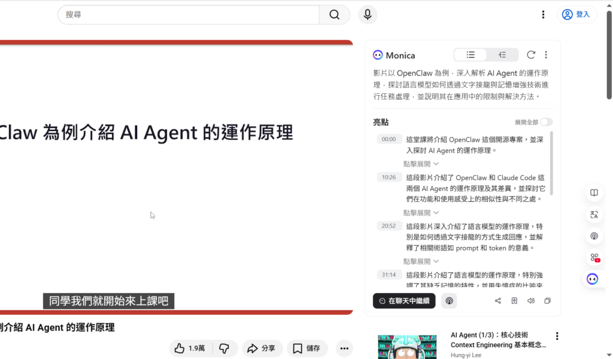Open options for AI Agent (1/3) video

point(557,336)
